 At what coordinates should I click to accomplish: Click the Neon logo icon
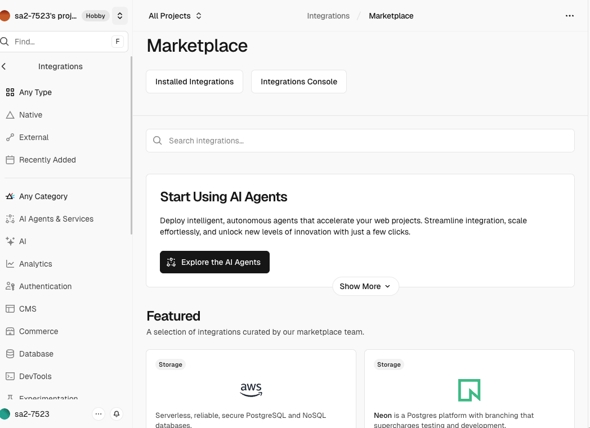pos(469,390)
